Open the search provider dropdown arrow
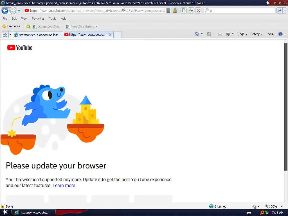 point(284,10)
